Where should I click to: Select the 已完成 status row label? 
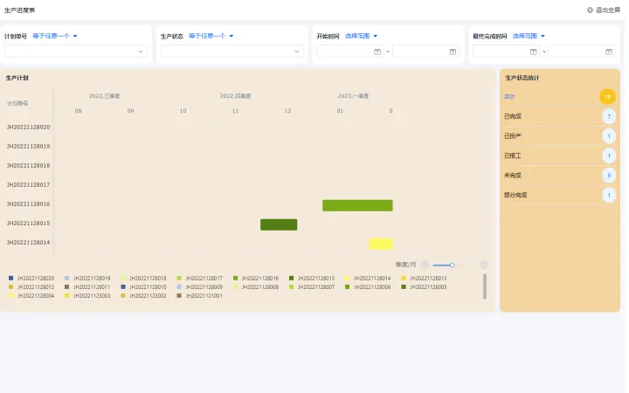[x=513, y=116]
